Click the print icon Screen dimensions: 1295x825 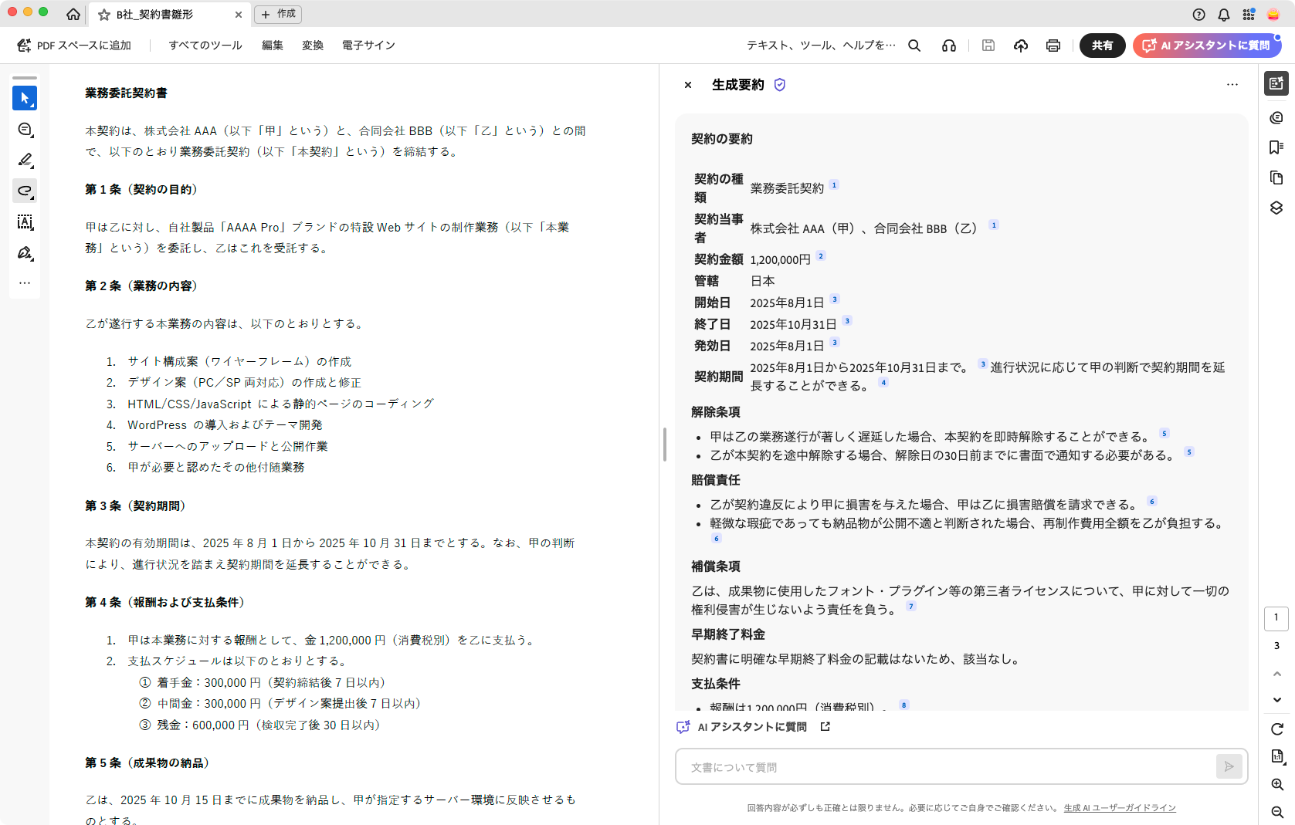click(x=1053, y=46)
